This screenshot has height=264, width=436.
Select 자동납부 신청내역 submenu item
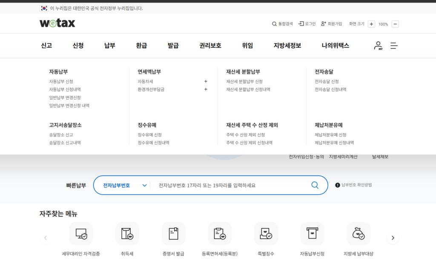click(x=65, y=89)
